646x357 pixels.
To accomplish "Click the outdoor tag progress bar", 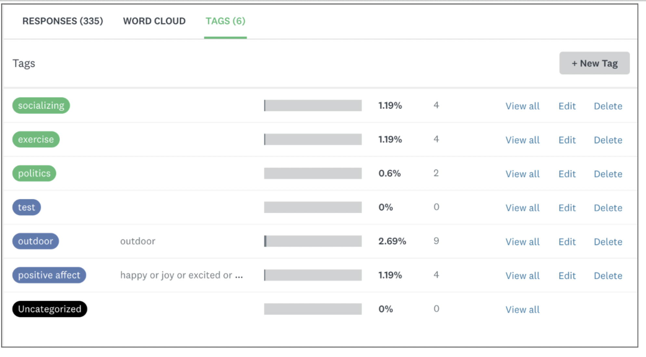I will point(313,241).
